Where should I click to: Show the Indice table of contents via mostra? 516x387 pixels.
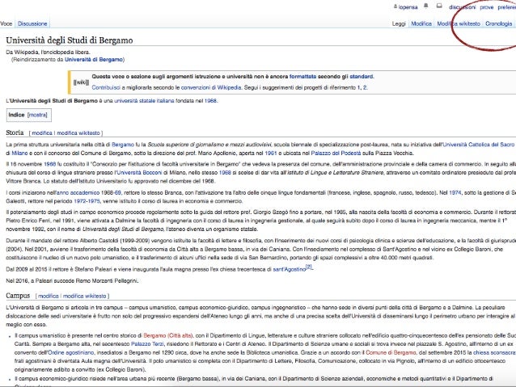point(37,115)
